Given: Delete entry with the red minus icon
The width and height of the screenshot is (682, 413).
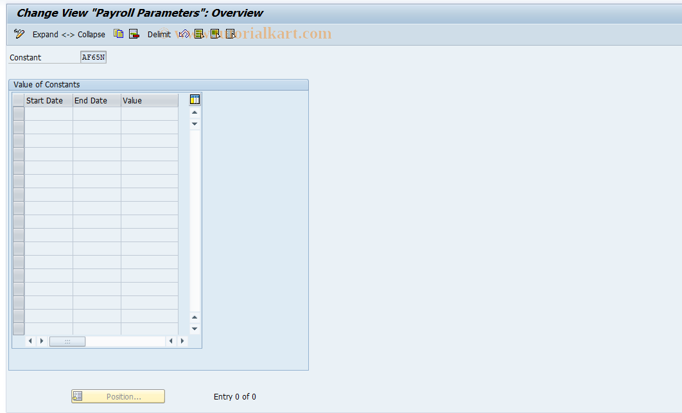Looking at the screenshot, I should (x=134, y=34).
